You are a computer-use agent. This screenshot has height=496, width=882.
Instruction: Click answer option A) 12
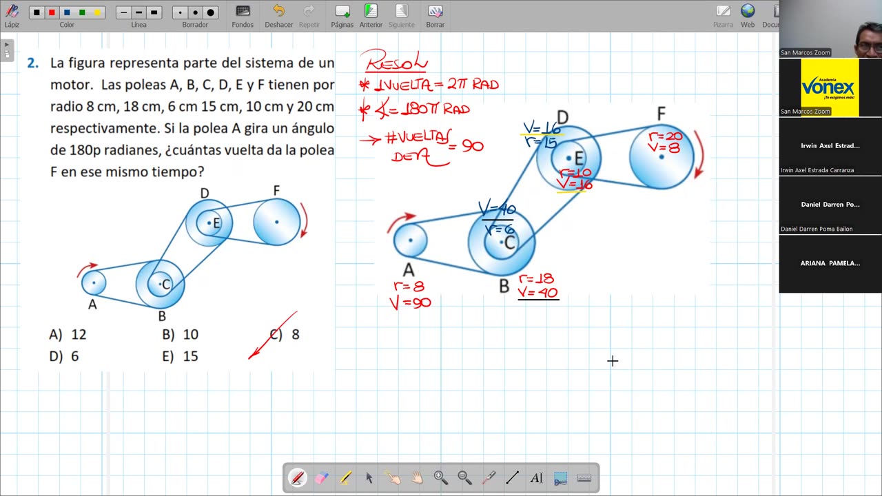tap(68, 334)
